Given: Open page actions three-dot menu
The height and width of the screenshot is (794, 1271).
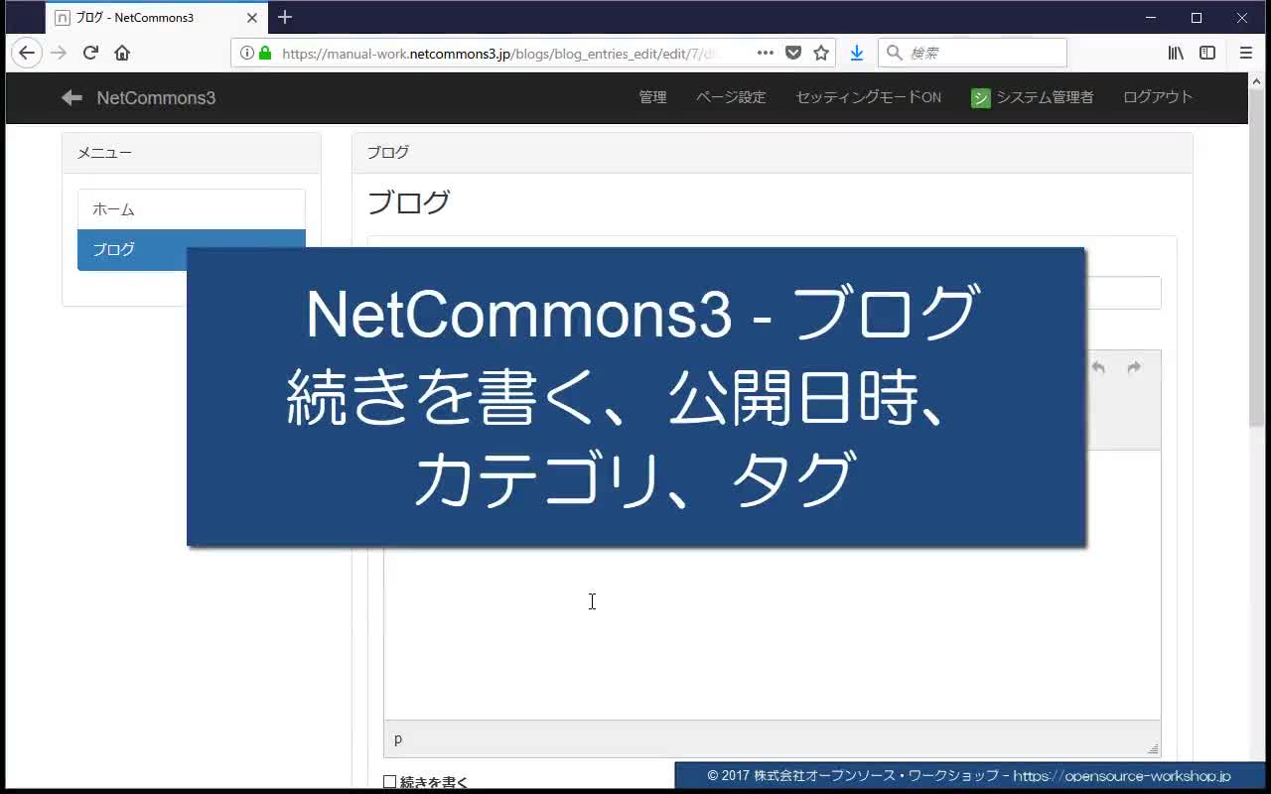Looking at the screenshot, I should tap(766, 53).
